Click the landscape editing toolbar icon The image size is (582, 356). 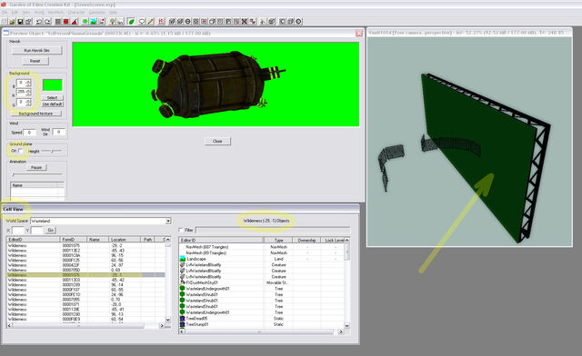93,22
